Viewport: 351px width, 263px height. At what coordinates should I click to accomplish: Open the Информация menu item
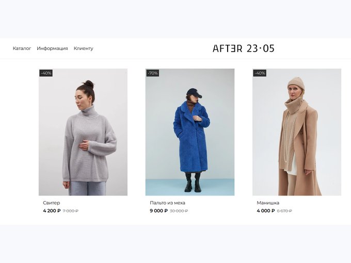point(52,48)
